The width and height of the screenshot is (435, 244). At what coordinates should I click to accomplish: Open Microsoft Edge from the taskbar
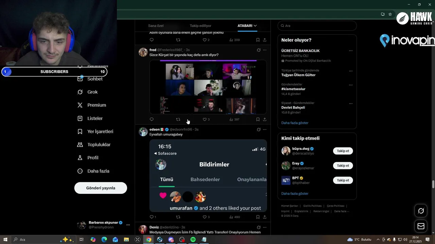tap(104, 240)
